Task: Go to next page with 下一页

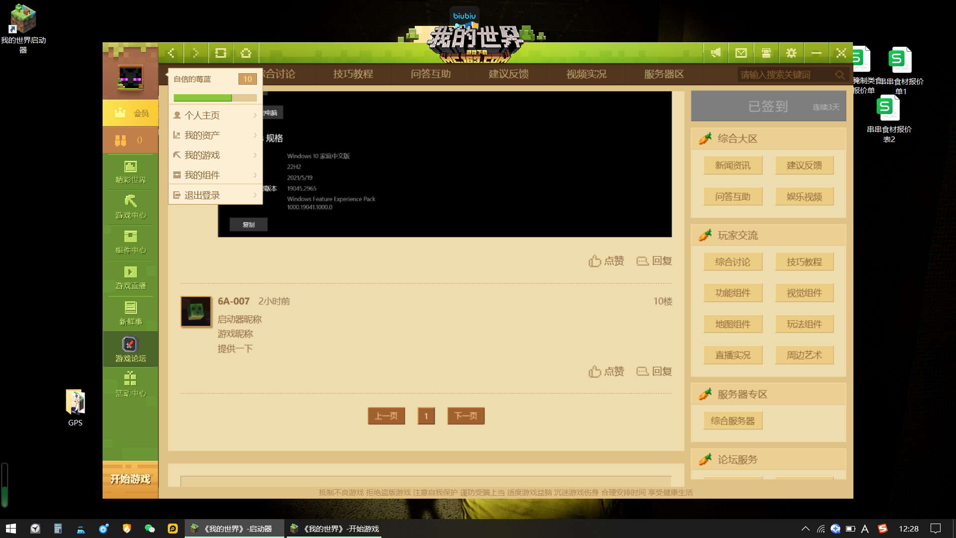Action: (x=466, y=416)
